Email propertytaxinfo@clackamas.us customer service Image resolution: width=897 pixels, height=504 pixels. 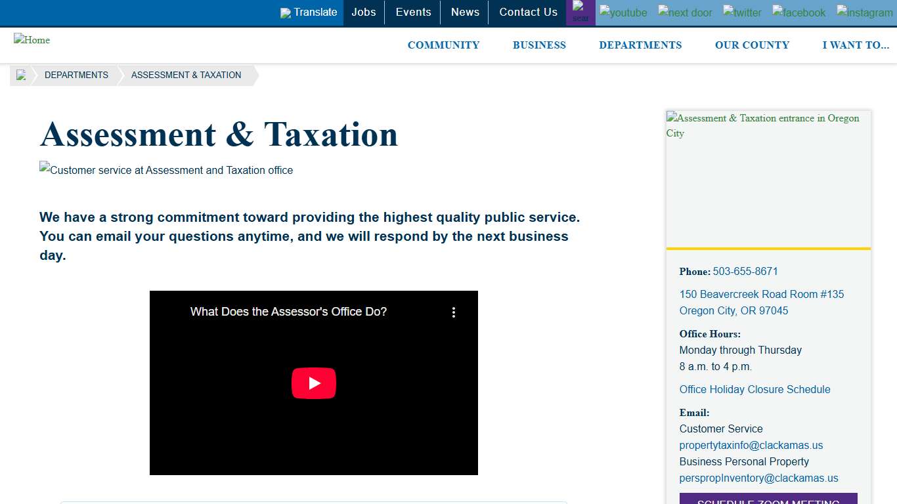751,445
